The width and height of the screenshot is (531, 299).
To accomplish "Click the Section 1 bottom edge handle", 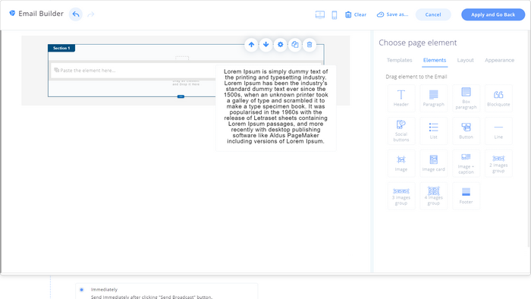I will [181, 96].
